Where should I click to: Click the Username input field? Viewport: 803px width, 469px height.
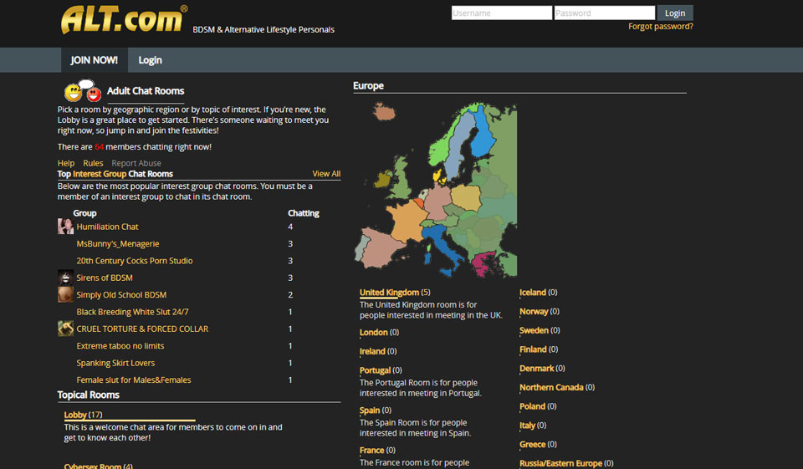501,13
